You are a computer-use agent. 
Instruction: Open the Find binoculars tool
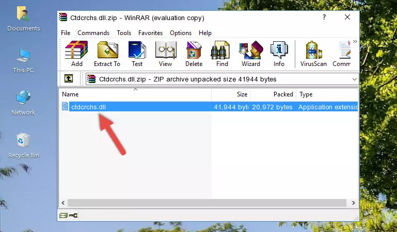[222, 54]
